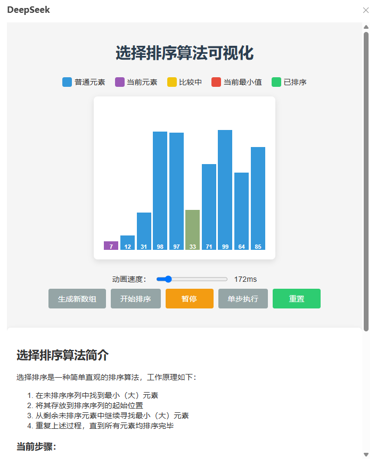
Task: Click the animation speed slider handle
Action: click(168, 279)
